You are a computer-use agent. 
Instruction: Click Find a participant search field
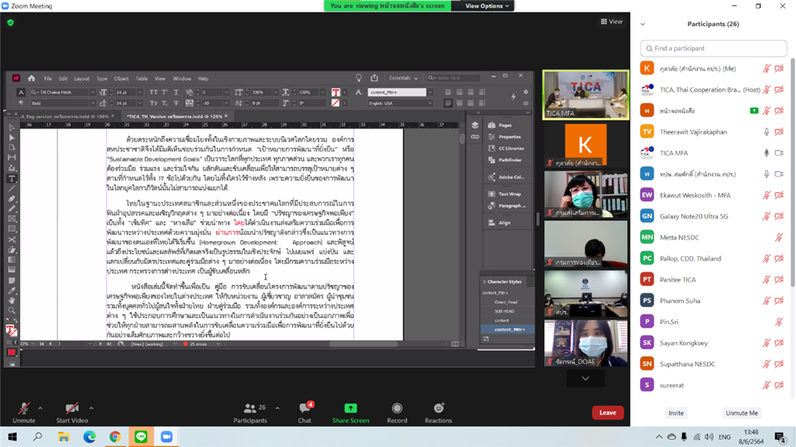click(x=713, y=49)
